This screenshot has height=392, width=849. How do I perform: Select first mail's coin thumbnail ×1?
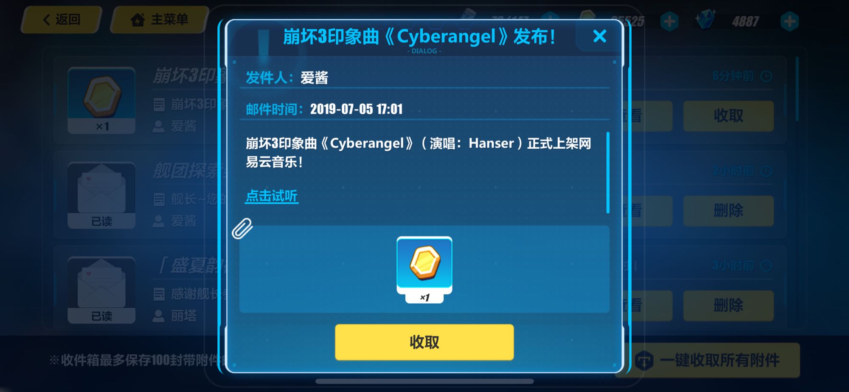(x=102, y=100)
